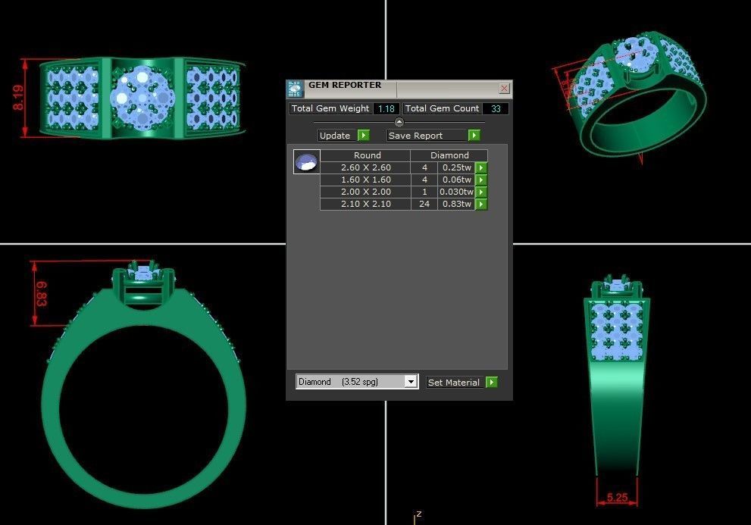This screenshot has height=525, width=751.
Task: Select the 2.10 X 2.10 size cell
Action: pyautogui.click(x=365, y=204)
